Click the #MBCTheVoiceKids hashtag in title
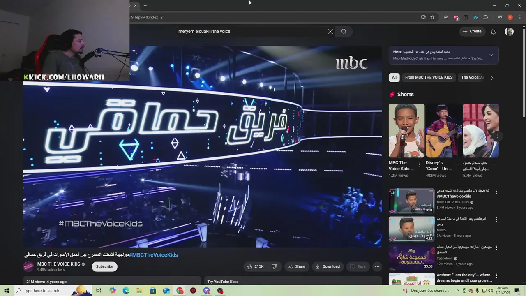526x296 pixels. coord(154,255)
